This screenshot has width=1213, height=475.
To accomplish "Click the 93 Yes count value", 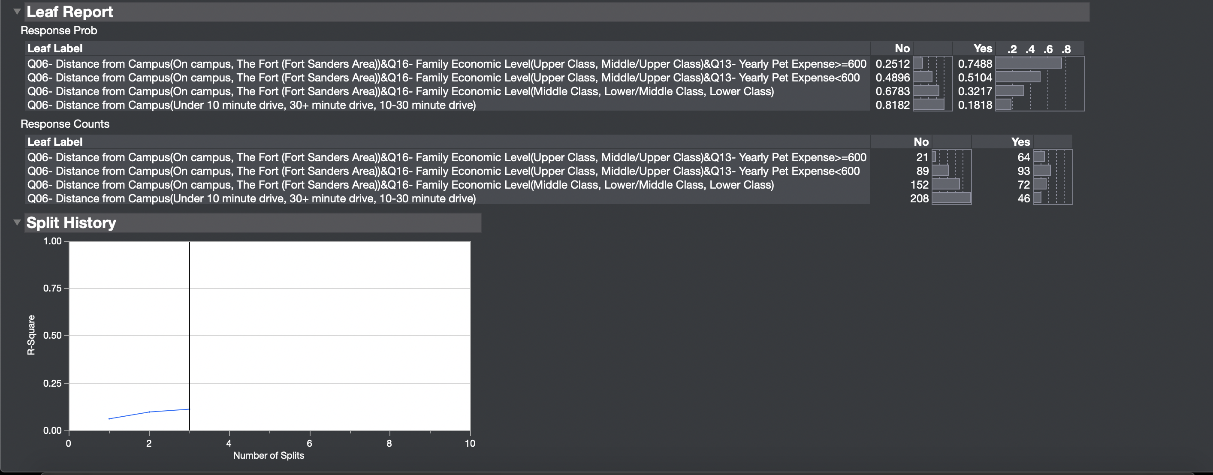I will click(1023, 171).
